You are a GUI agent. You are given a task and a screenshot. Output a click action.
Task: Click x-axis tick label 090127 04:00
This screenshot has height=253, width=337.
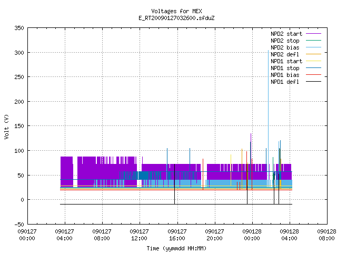64,235
